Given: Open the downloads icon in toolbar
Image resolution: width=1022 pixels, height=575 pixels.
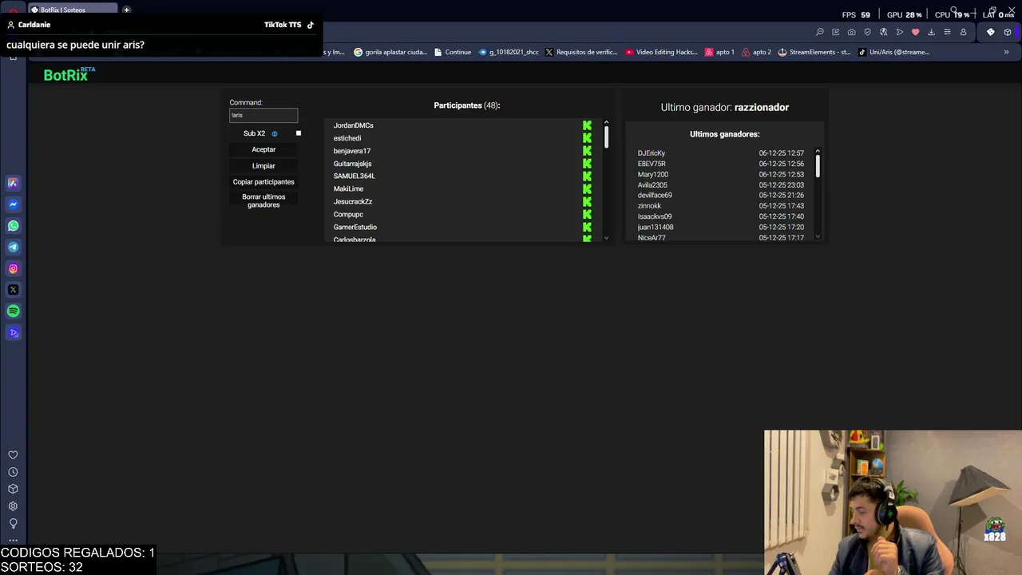Looking at the screenshot, I should point(931,32).
